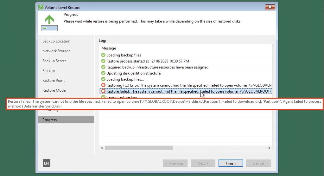Open the Network Storage step
Image resolution: width=324 pixels, height=176 pixels.
(x=56, y=51)
